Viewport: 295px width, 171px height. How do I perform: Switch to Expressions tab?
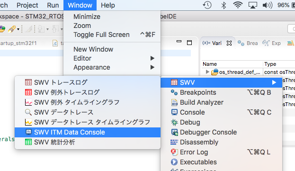click(271, 43)
